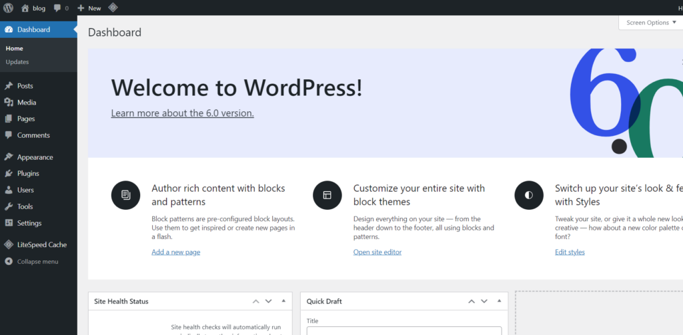The width and height of the screenshot is (683, 335).
Task: Click the Tools wrench icon
Action: [x=9, y=206]
